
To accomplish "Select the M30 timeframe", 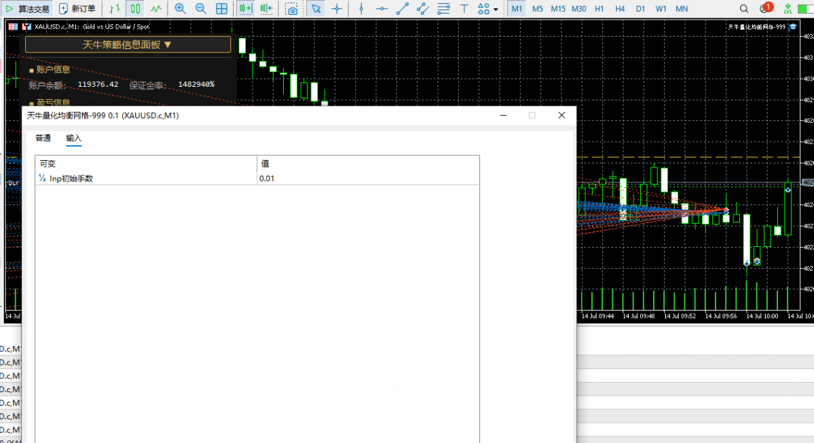I will pyautogui.click(x=579, y=9).
